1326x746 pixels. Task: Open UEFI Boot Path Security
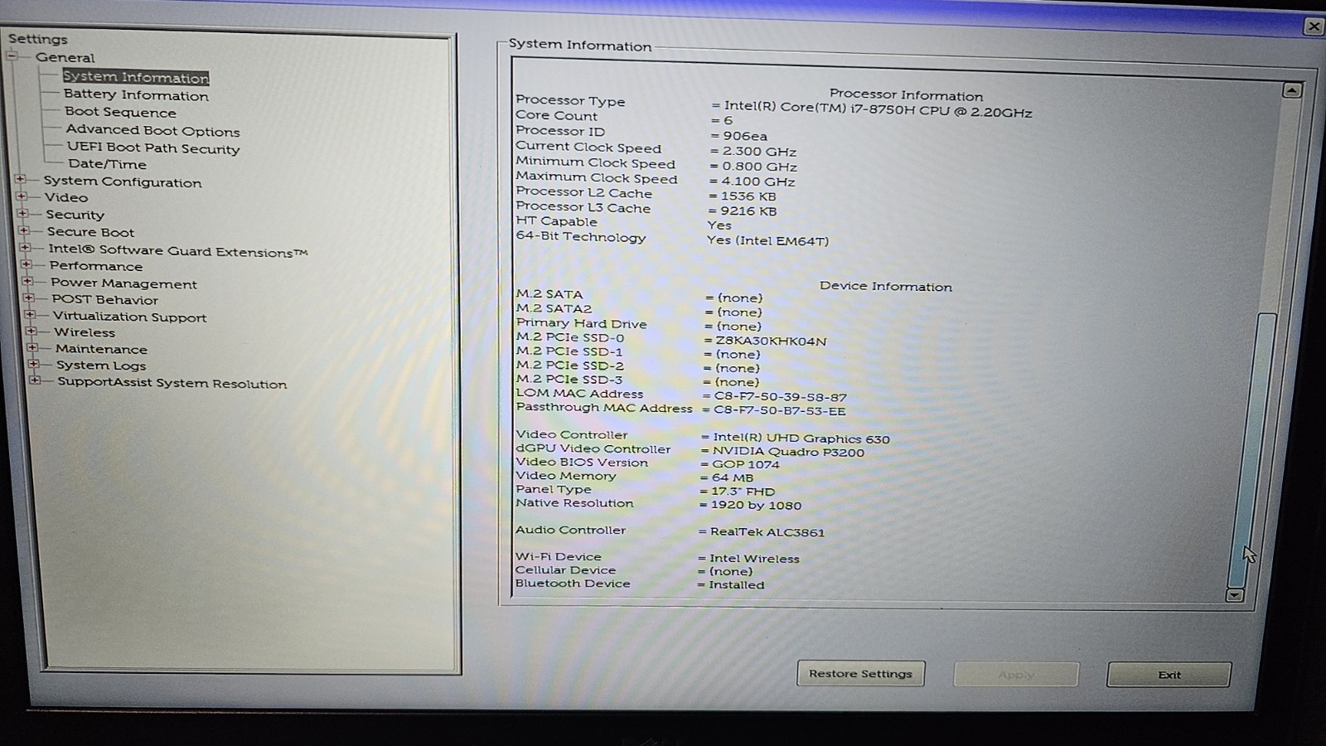pos(153,148)
